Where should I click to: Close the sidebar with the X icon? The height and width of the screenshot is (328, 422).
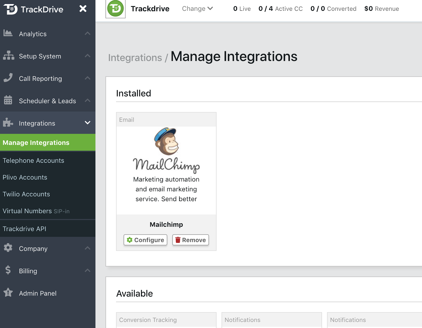point(83,9)
